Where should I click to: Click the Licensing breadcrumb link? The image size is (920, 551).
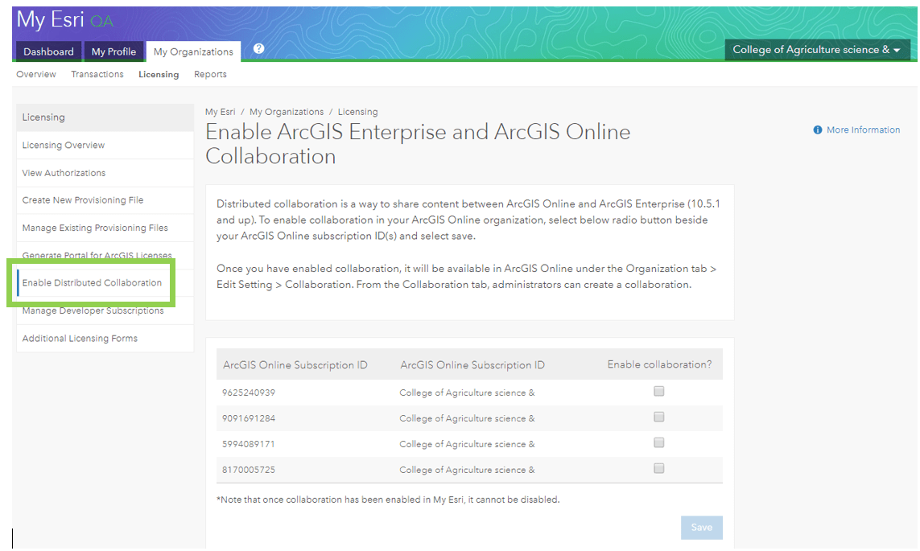pos(358,112)
